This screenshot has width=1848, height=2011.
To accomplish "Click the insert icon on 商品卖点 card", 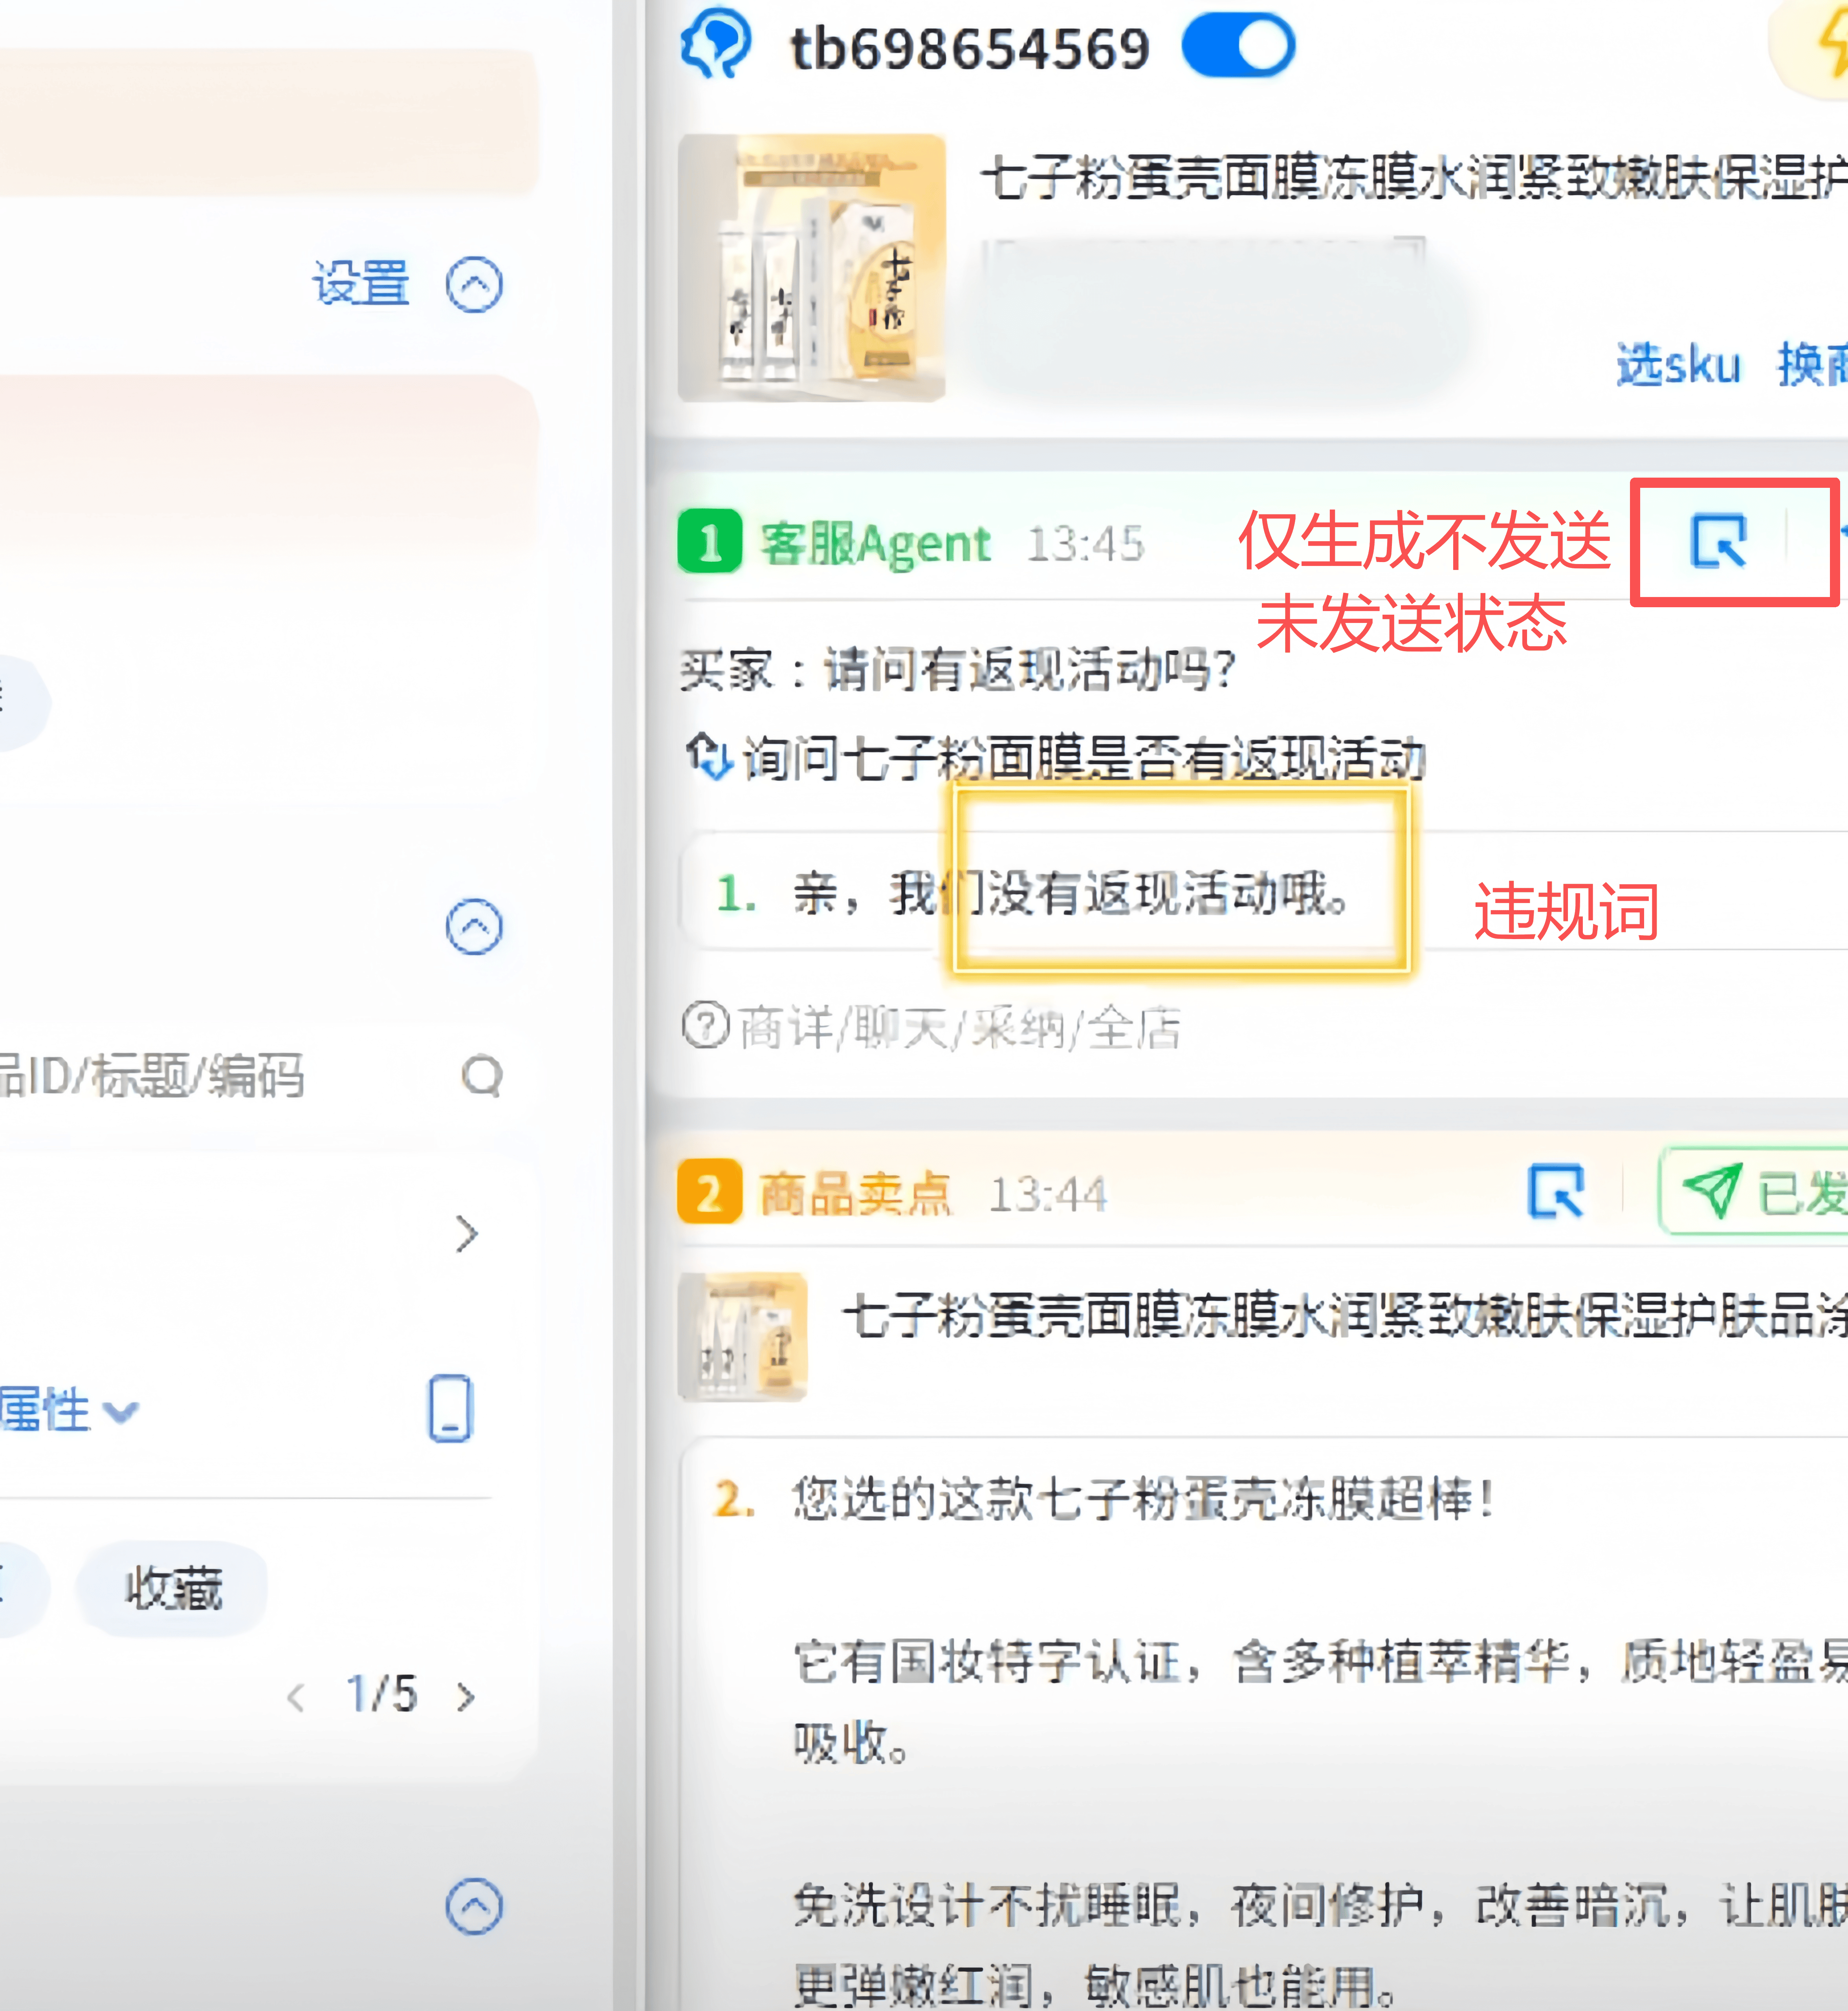I will [x=1556, y=1190].
